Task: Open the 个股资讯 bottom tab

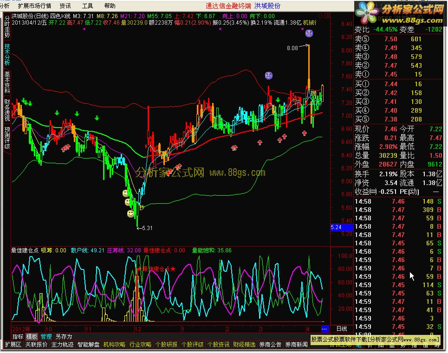Action: click(218, 345)
